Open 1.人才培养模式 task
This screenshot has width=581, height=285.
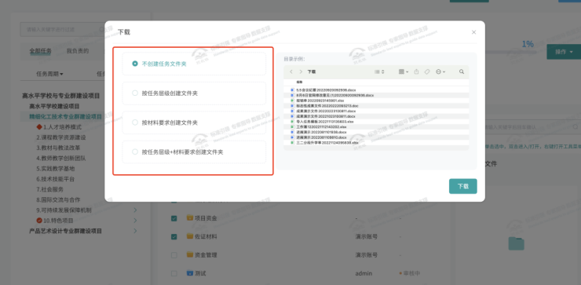pos(62,126)
